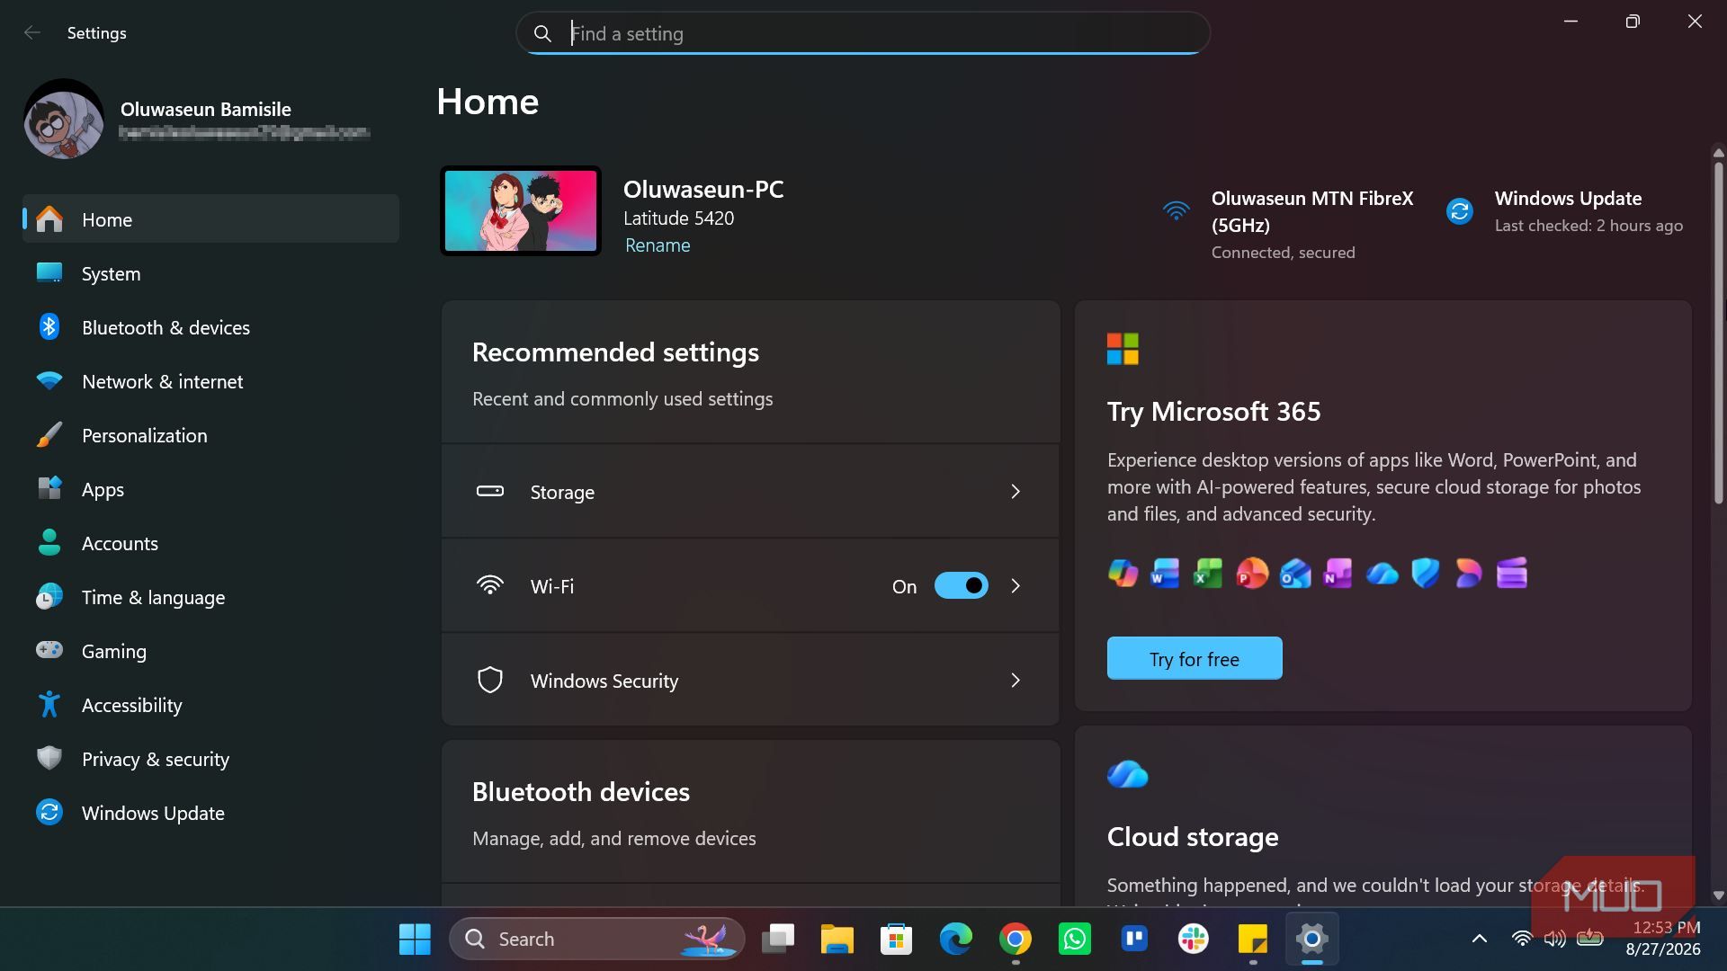Viewport: 1727px width, 971px height.
Task: Click the PowerPoint icon in Microsoft 365 card
Action: tap(1251, 573)
